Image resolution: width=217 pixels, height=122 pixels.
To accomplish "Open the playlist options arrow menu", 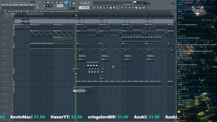I will (x=3, y=11).
